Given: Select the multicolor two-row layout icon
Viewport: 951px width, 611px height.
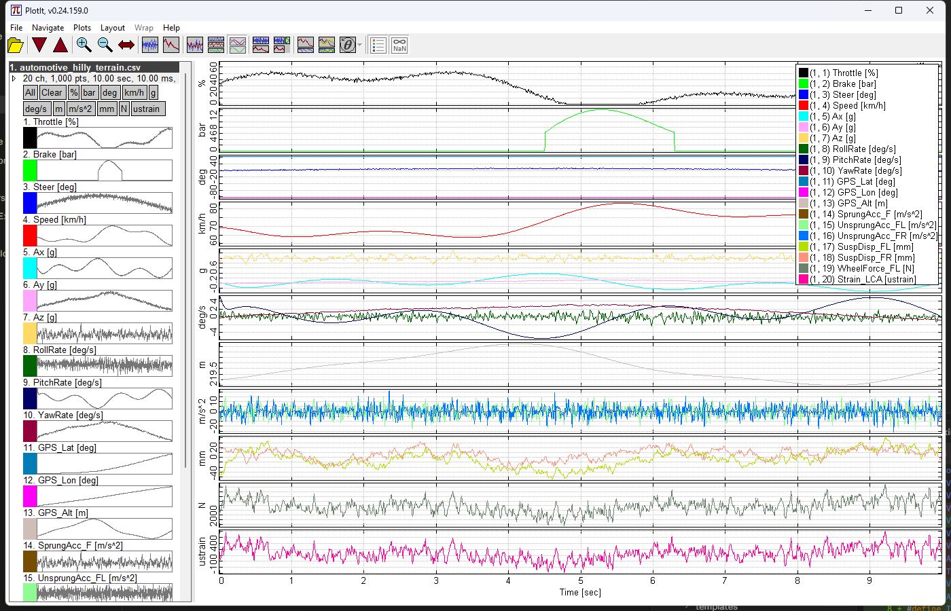Looking at the screenshot, I should click(327, 45).
